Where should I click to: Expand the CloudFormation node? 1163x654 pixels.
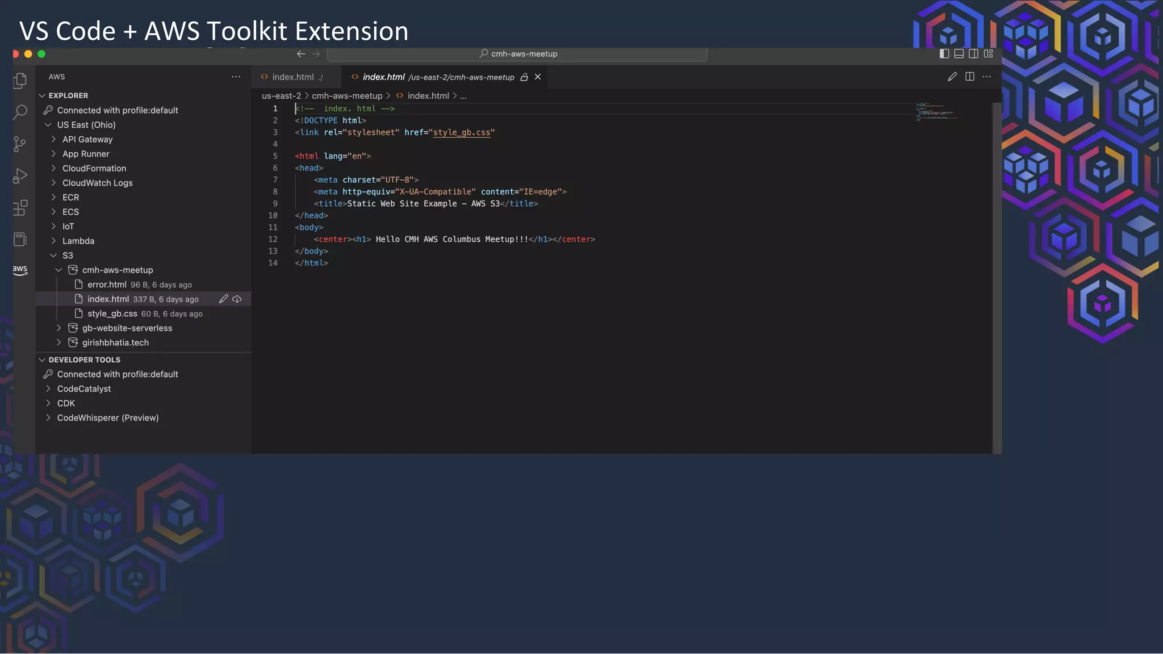tap(53, 168)
